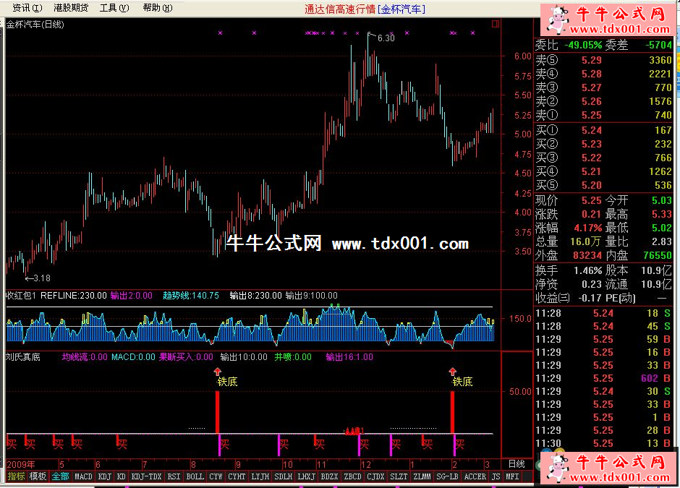
Task: Click the 果断买入:0.00 label
Action: tap(186, 357)
